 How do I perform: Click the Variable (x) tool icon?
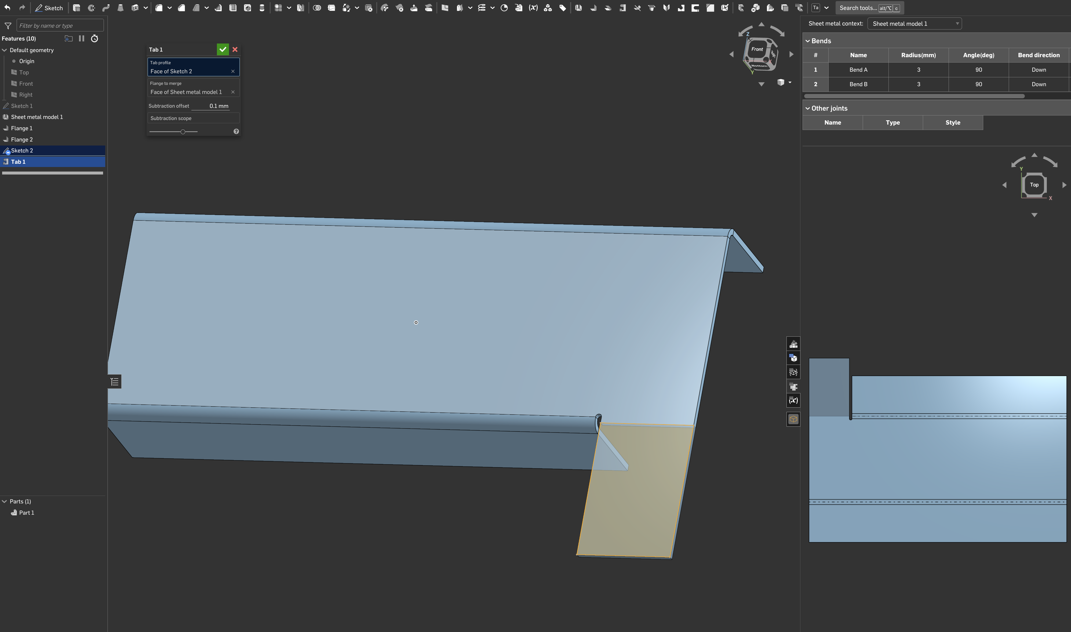click(x=533, y=8)
